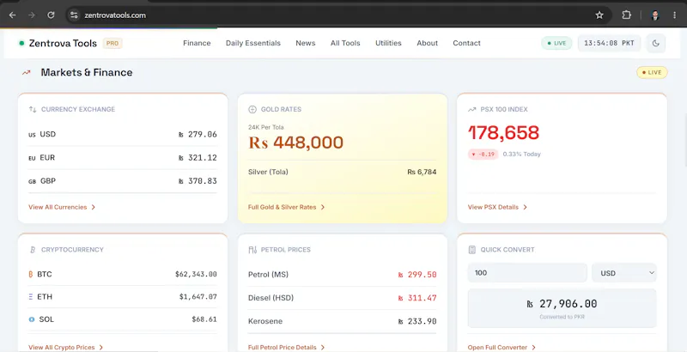Click the US flag code beside USD
This screenshot has width=687, height=352.
coord(32,135)
